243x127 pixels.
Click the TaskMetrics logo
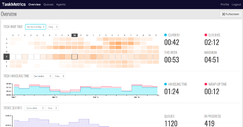pyautogui.click(x=14, y=4)
